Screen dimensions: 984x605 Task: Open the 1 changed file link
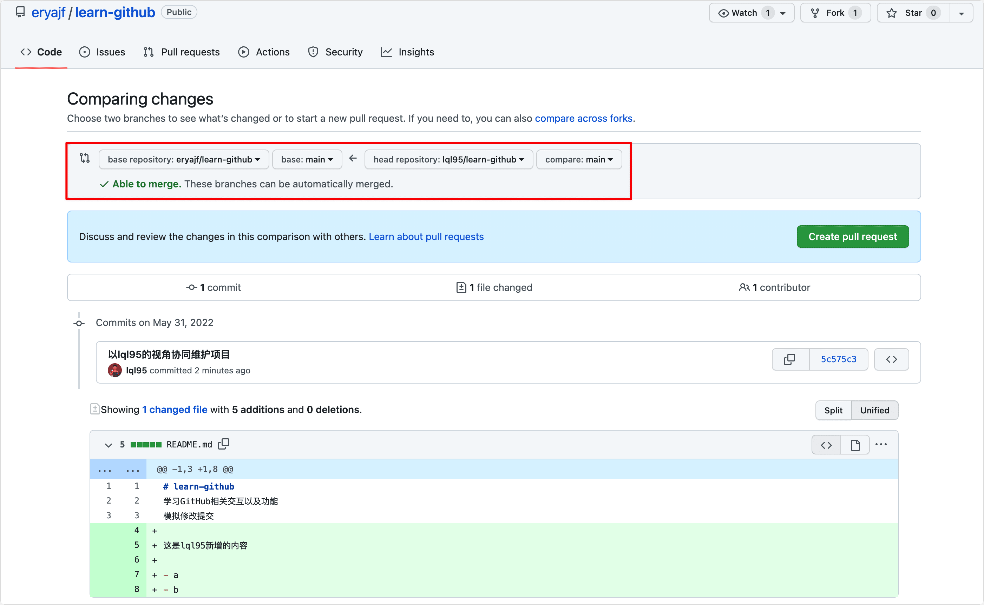[x=175, y=409]
